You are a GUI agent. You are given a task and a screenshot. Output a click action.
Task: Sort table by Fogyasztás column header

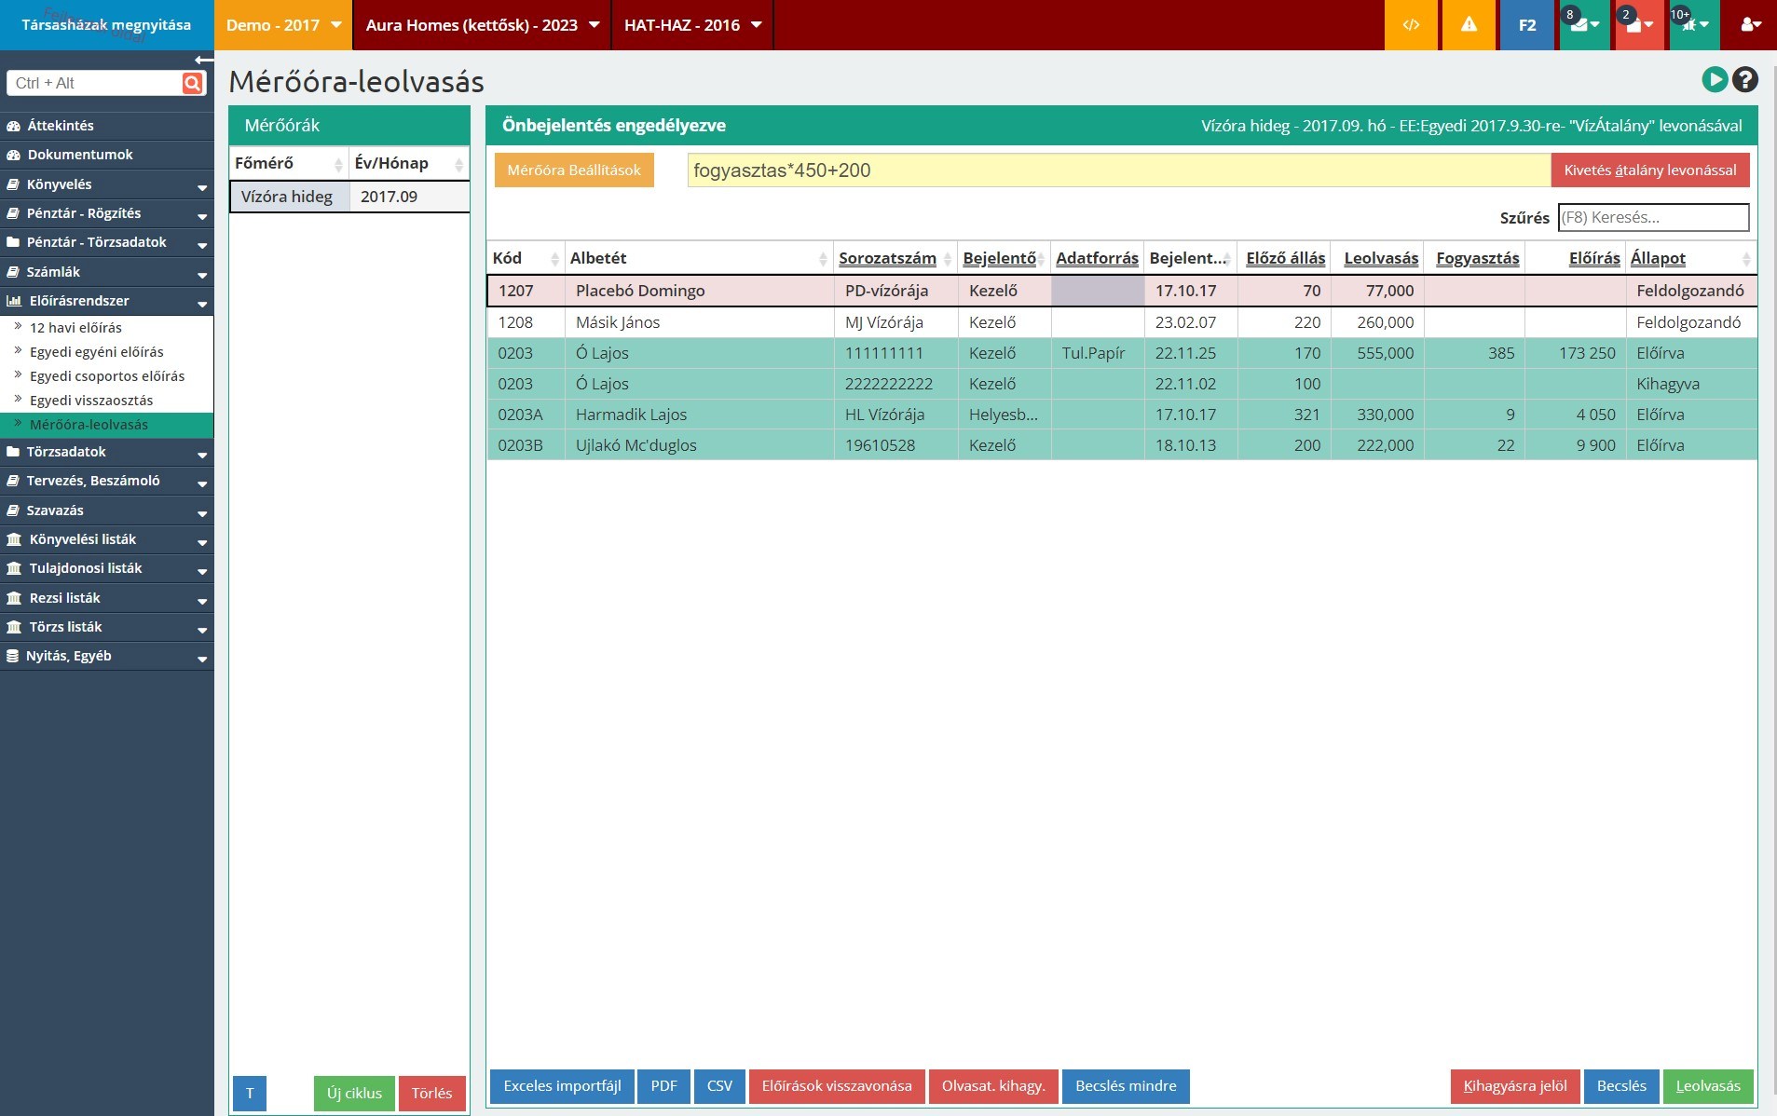1477,258
